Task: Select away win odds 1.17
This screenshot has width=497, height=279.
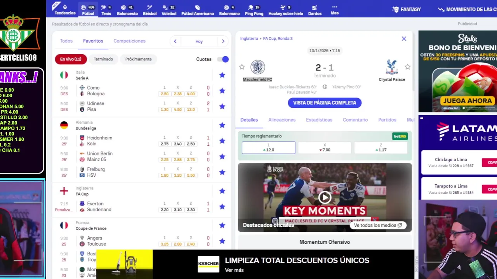Action: [x=381, y=148]
